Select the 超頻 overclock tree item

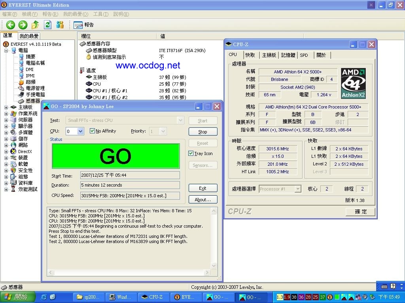tap(27, 82)
